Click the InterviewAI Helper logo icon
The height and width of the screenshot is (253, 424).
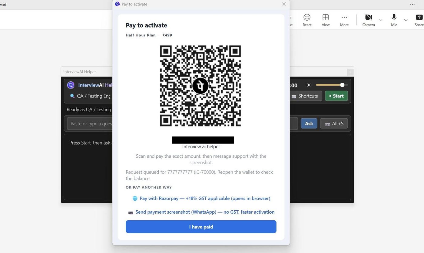click(71, 85)
